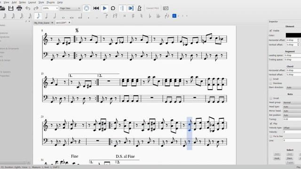Select the highlighted eighth note duration
The image size is (301, 169).
tap(38, 16)
